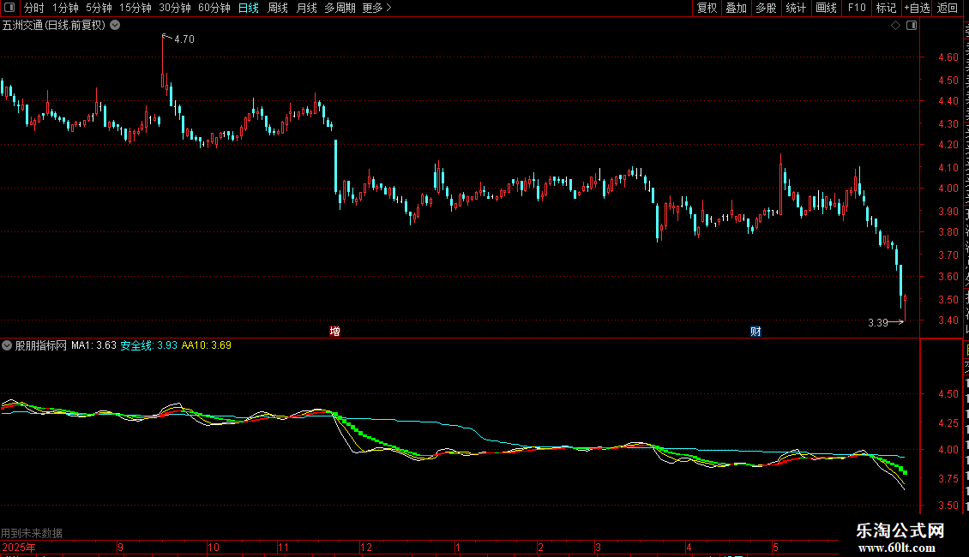Screen dimensions: 969x557
Task: Click the panel layout icon at top-left
Action: click(x=9, y=8)
